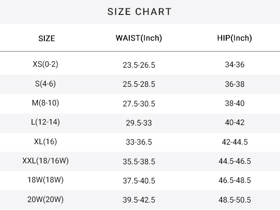Click waist value 23.5-26.5

[x=139, y=65]
